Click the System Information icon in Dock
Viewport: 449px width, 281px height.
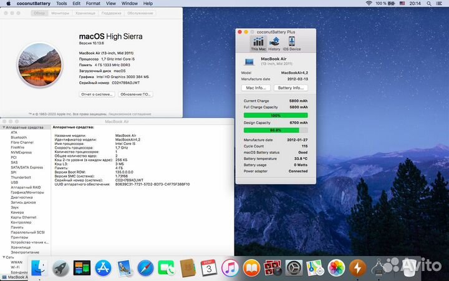click(x=379, y=269)
